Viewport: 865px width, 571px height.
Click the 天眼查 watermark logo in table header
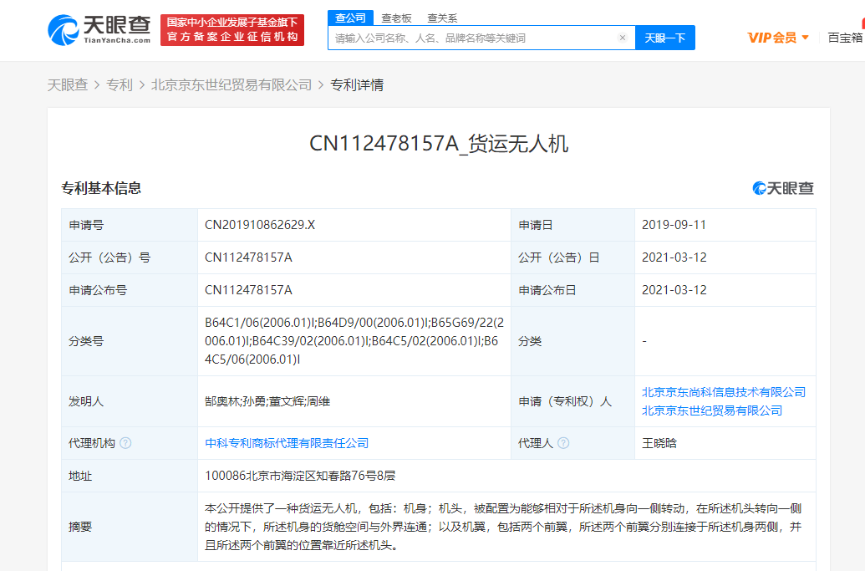pos(783,188)
